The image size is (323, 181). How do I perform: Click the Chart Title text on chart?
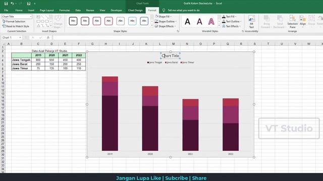click(171, 56)
